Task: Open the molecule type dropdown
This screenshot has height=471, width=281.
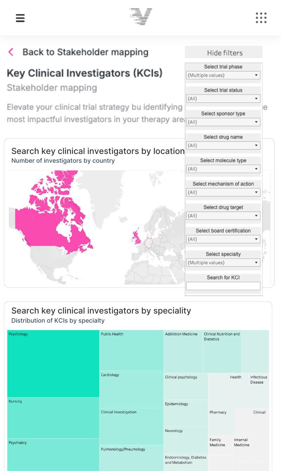Action: 223,169
